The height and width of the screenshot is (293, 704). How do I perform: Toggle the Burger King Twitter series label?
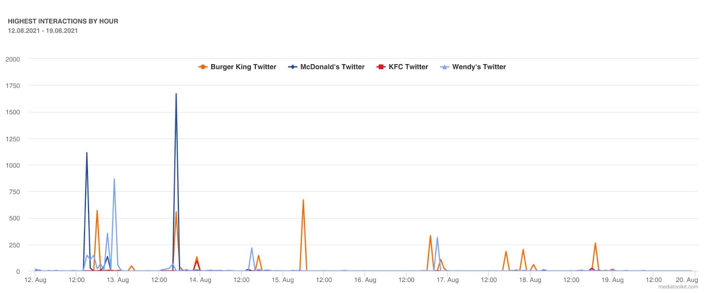[x=243, y=67]
